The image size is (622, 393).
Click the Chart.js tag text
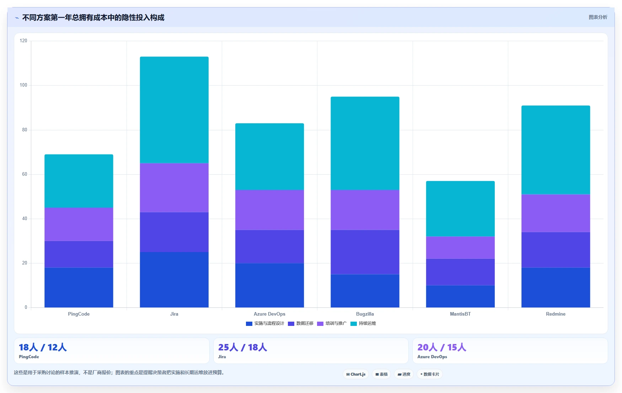click(x=358, y=374)
